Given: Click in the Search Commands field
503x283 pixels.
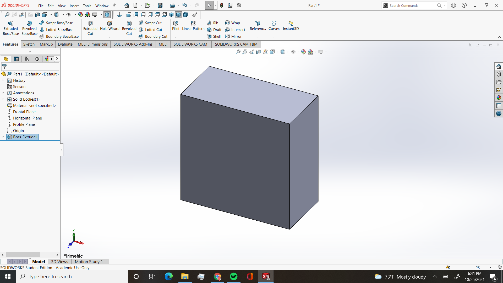Looking at the screenshot, I should pyautogui.click(x=414, y=5).
